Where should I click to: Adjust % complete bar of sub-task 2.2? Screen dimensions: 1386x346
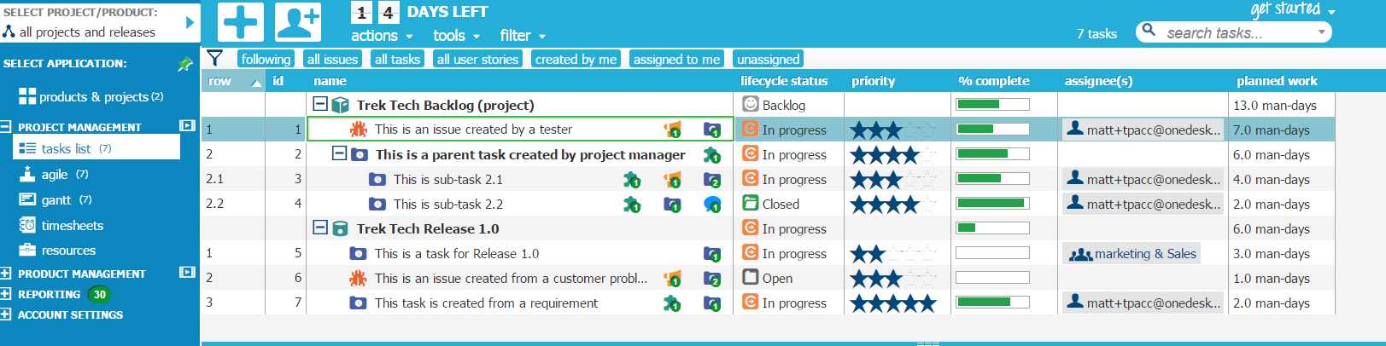(992, 204)
